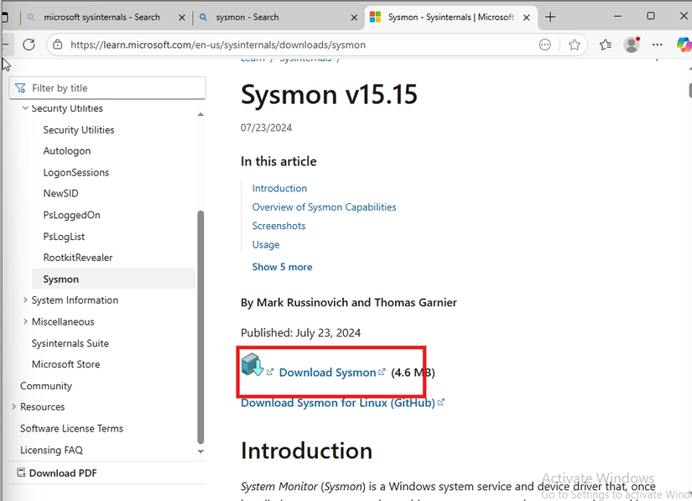The image size is (692, 501).
Task: Open Licensing FAQ page
Action: point(51,450)
